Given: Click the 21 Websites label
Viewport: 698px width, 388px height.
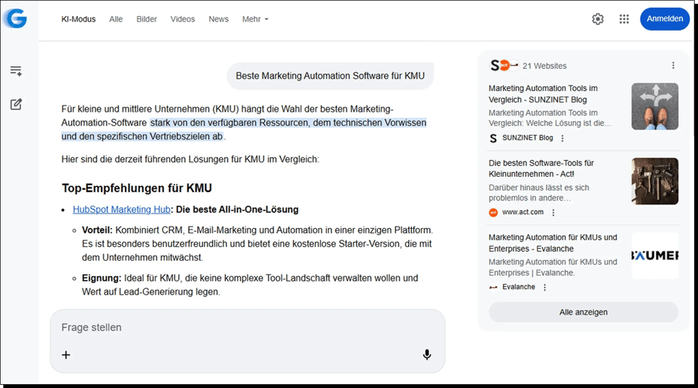Looking at the screenshot, I should (x=544, y=66).
